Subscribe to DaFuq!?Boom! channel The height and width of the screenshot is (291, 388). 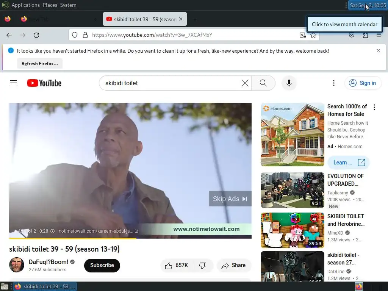tap(102, 265)
